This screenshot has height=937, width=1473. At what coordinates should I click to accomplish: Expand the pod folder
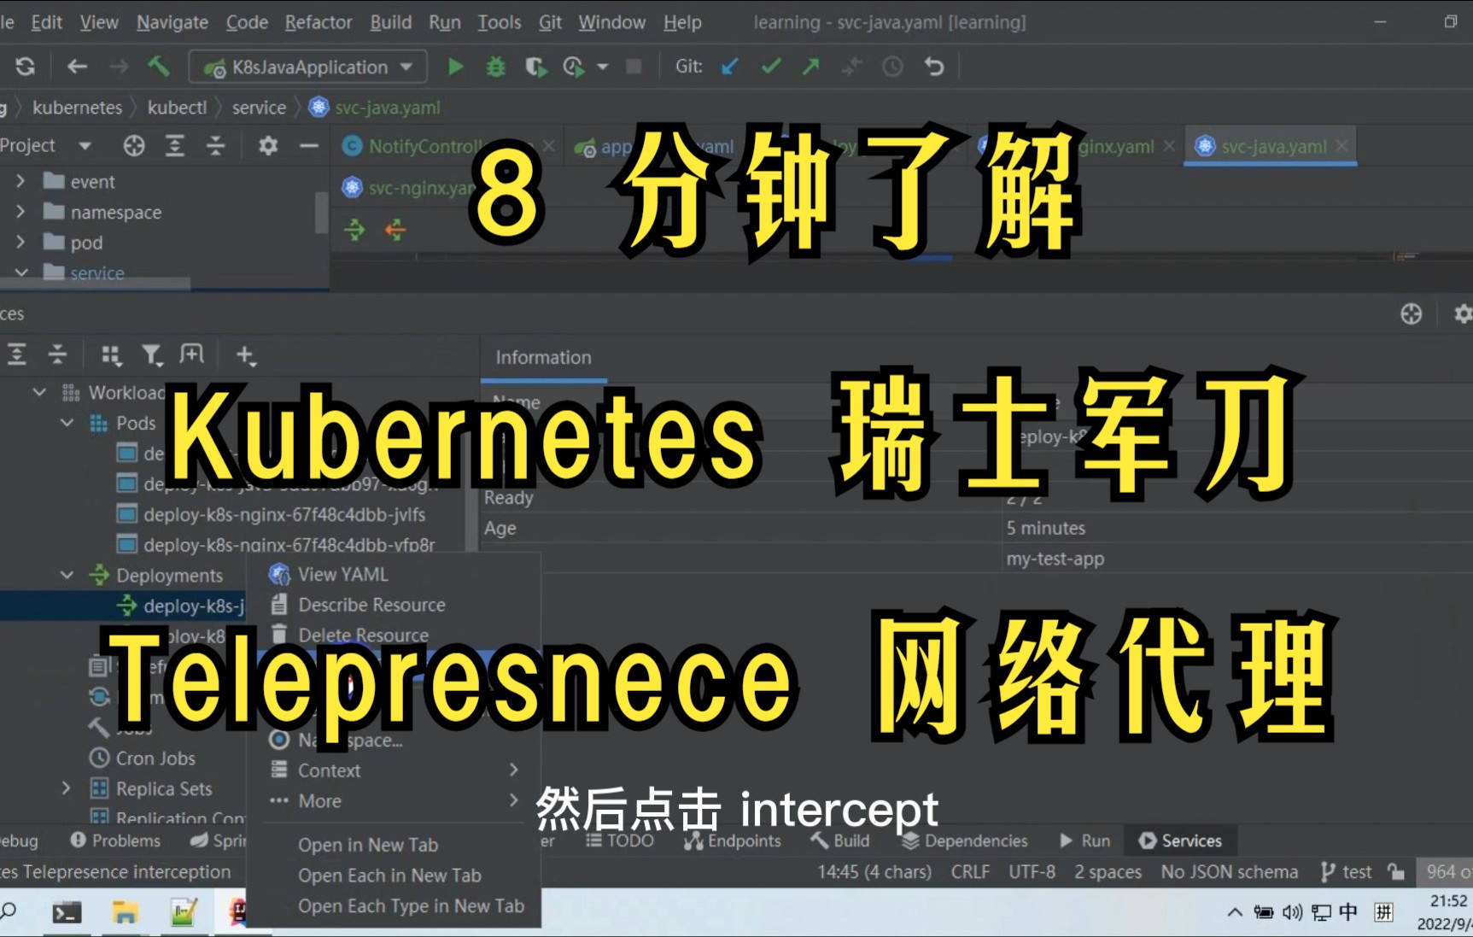click(21, 243)
